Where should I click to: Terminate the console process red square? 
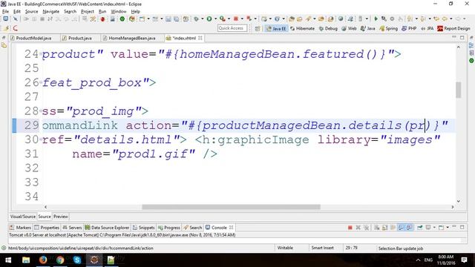click(x=350, y=228)
